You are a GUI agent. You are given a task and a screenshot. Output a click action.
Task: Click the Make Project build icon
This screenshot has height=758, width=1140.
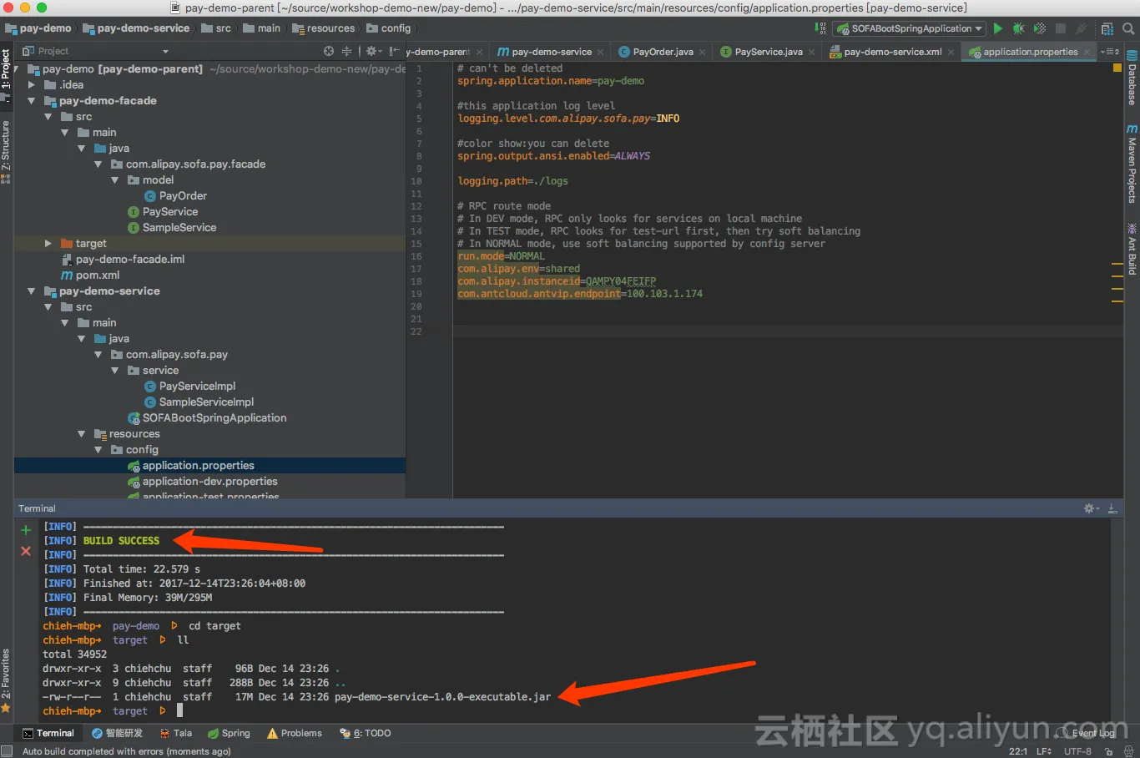pyautogui.click(x=820, y=28)
